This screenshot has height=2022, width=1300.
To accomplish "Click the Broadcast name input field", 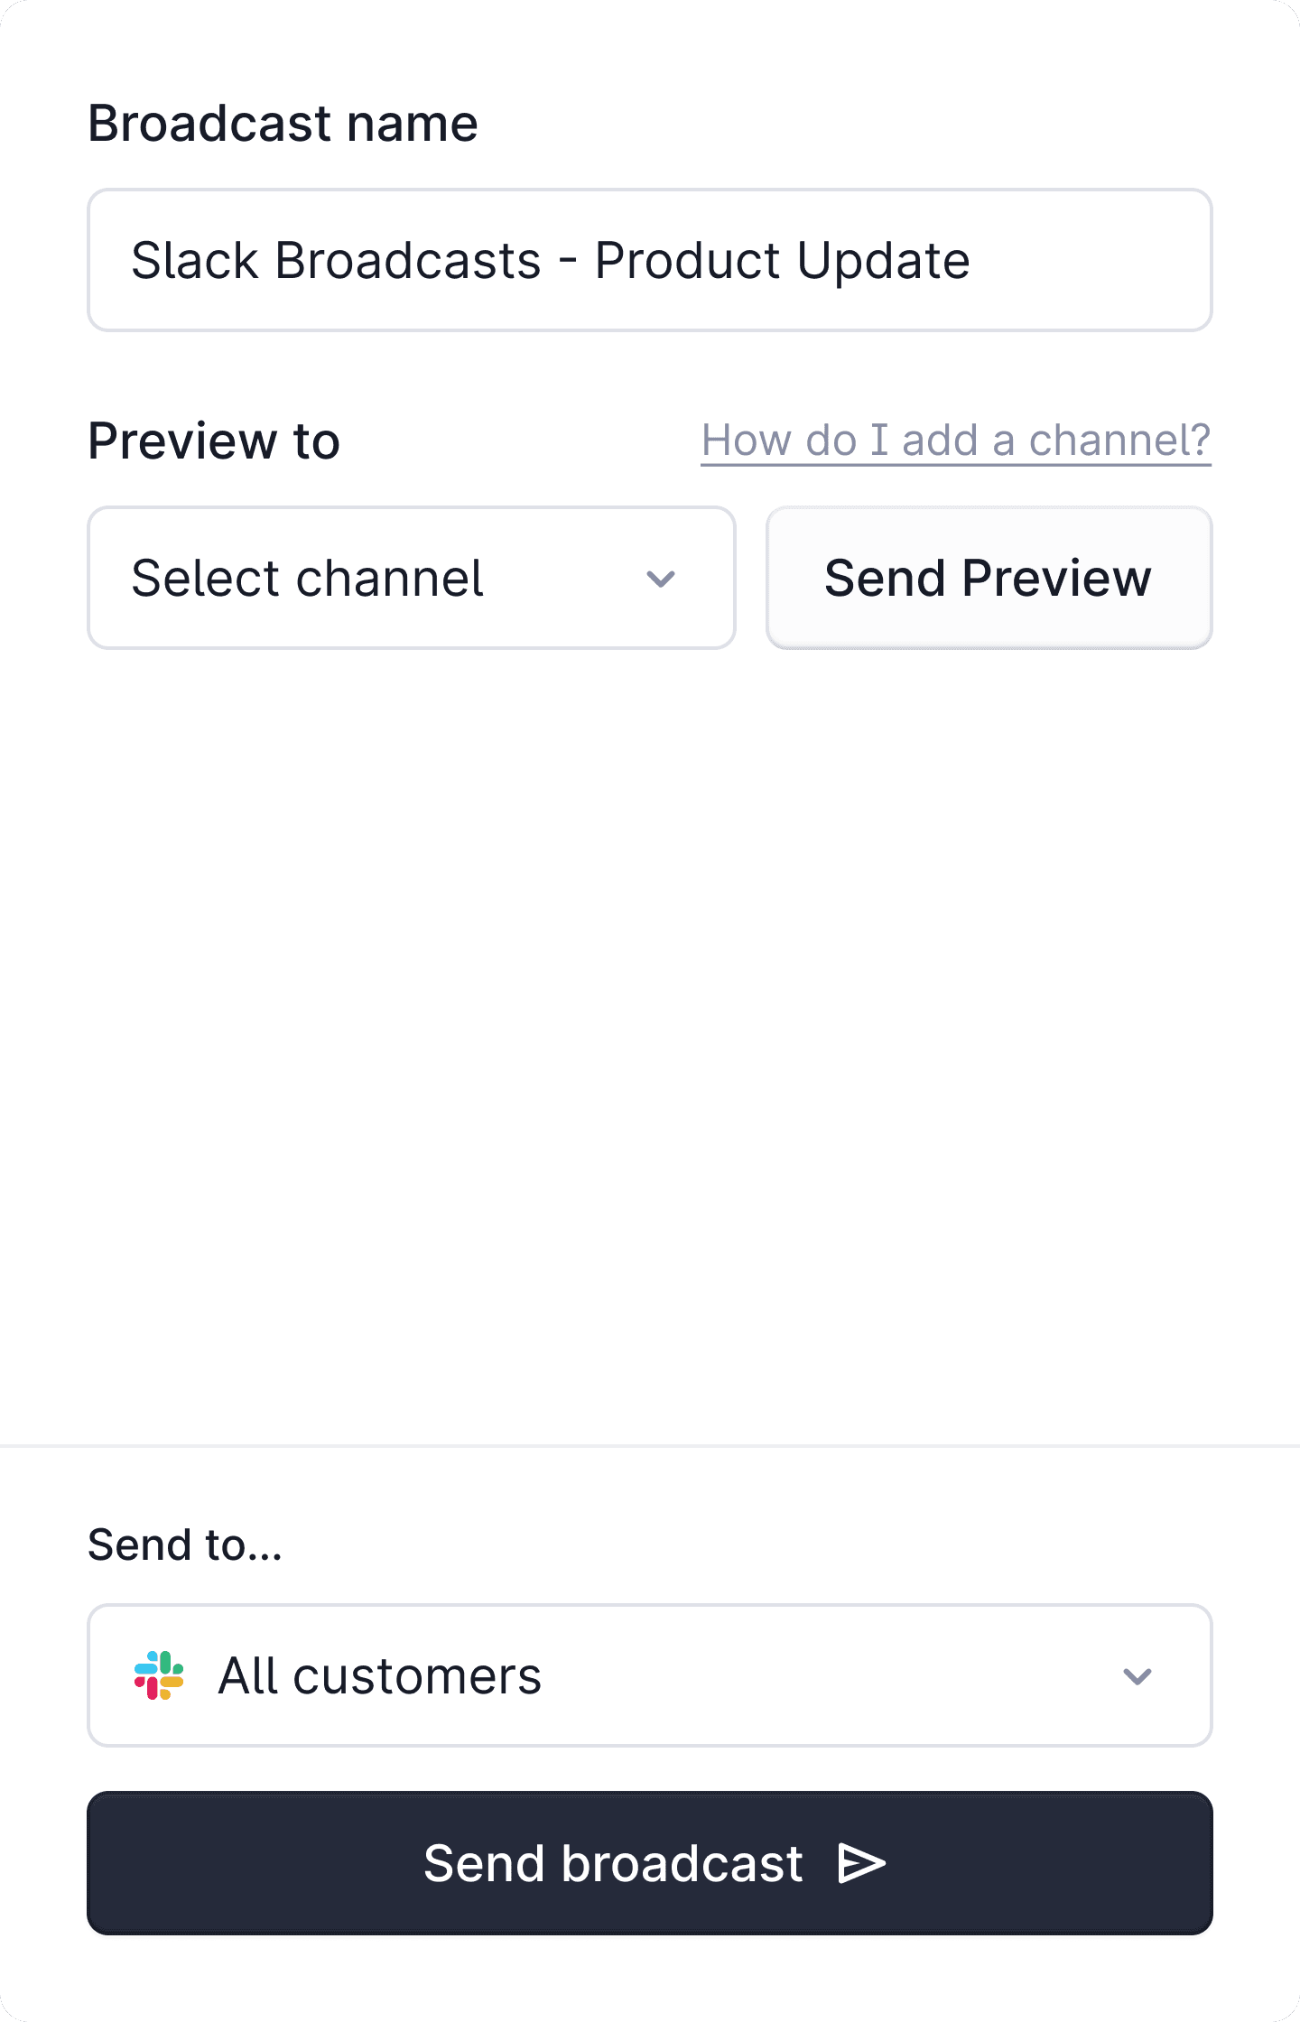I will tap(648, 260).
